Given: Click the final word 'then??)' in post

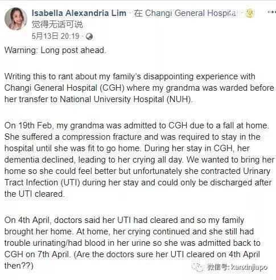Looking at the screenshot, I should pos(19,266).
